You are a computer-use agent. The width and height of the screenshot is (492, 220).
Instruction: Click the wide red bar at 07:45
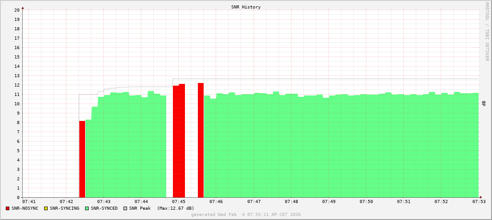pos(179,141)
